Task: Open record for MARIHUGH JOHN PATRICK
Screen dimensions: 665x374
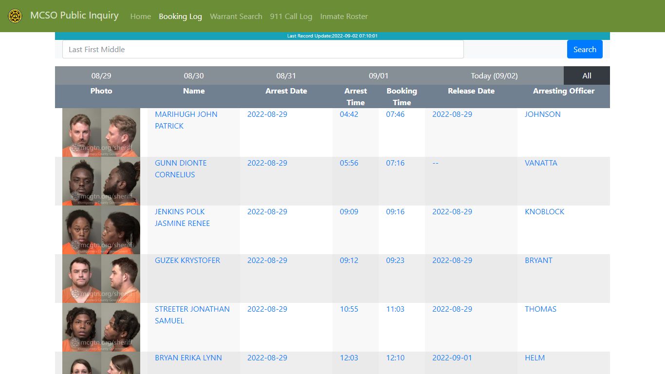Action: [x=186, y=120]
